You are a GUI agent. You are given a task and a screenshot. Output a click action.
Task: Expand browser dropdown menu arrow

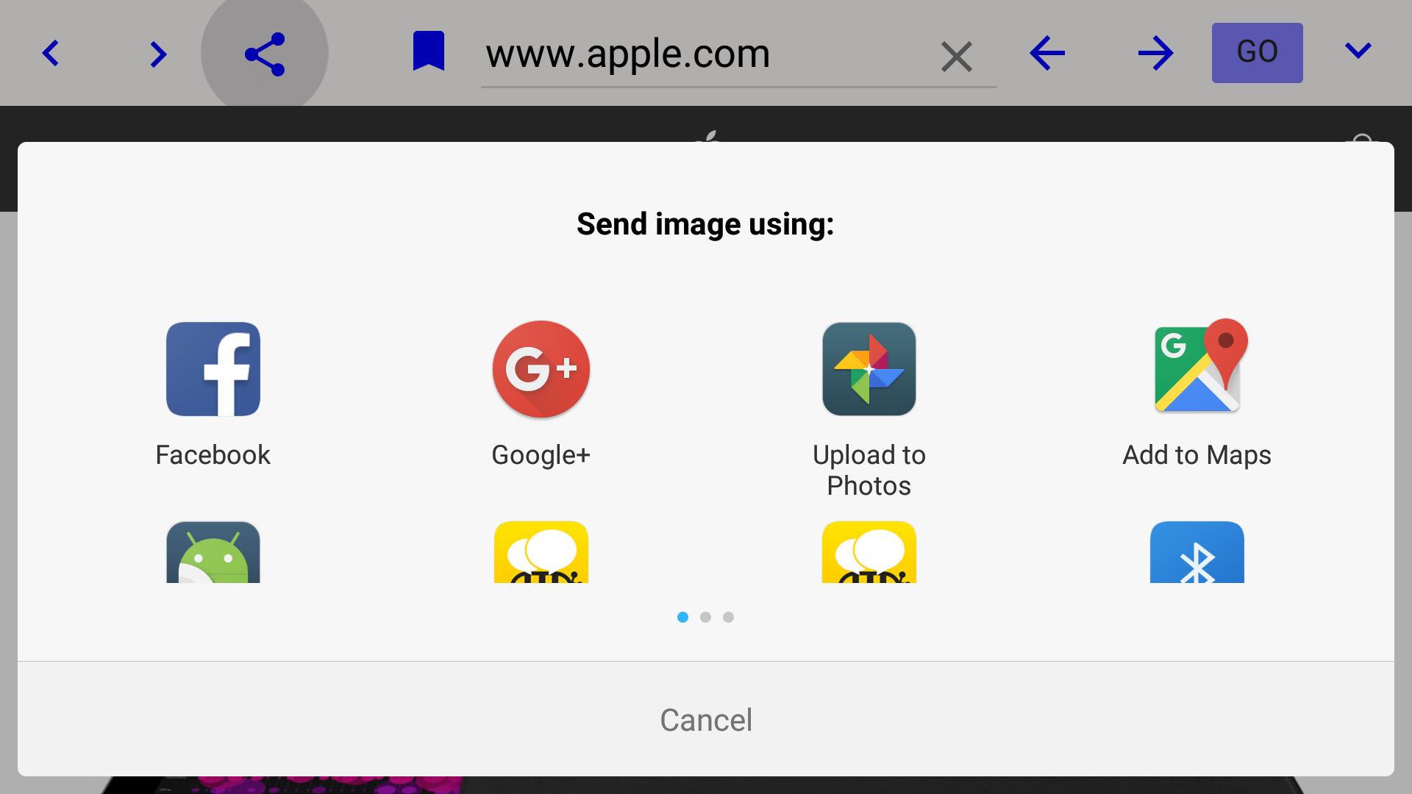click(1358, 52)
